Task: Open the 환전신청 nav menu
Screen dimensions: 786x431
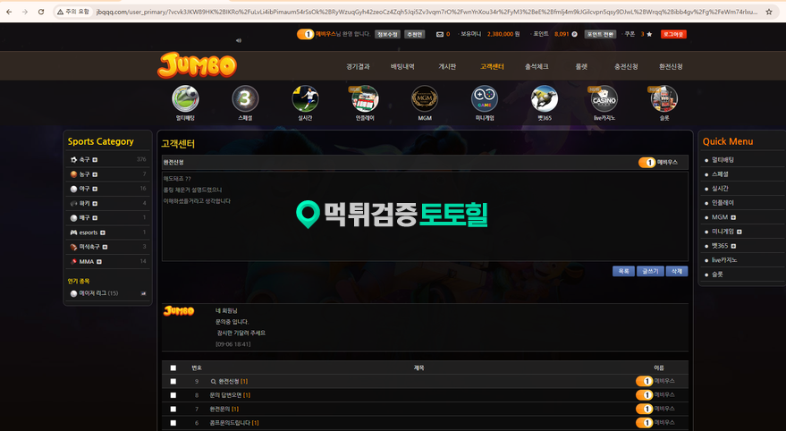Action: (x=671, y=67)
